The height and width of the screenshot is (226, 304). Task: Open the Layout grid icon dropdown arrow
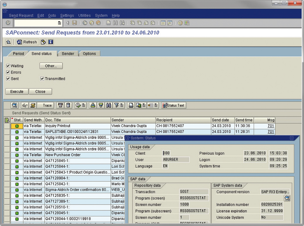pyautogui.click(x=156, y=105)
